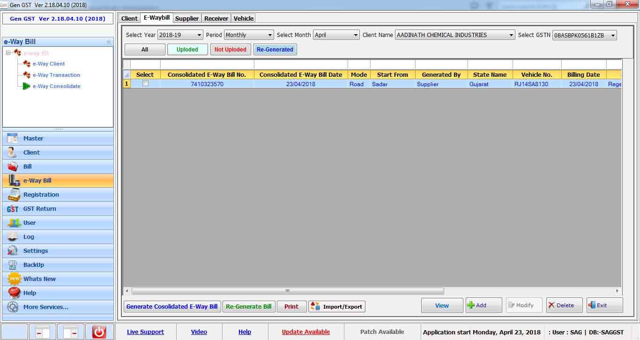Click the Help lifebuoy icon
640x340 pixels.
[14, 293]
